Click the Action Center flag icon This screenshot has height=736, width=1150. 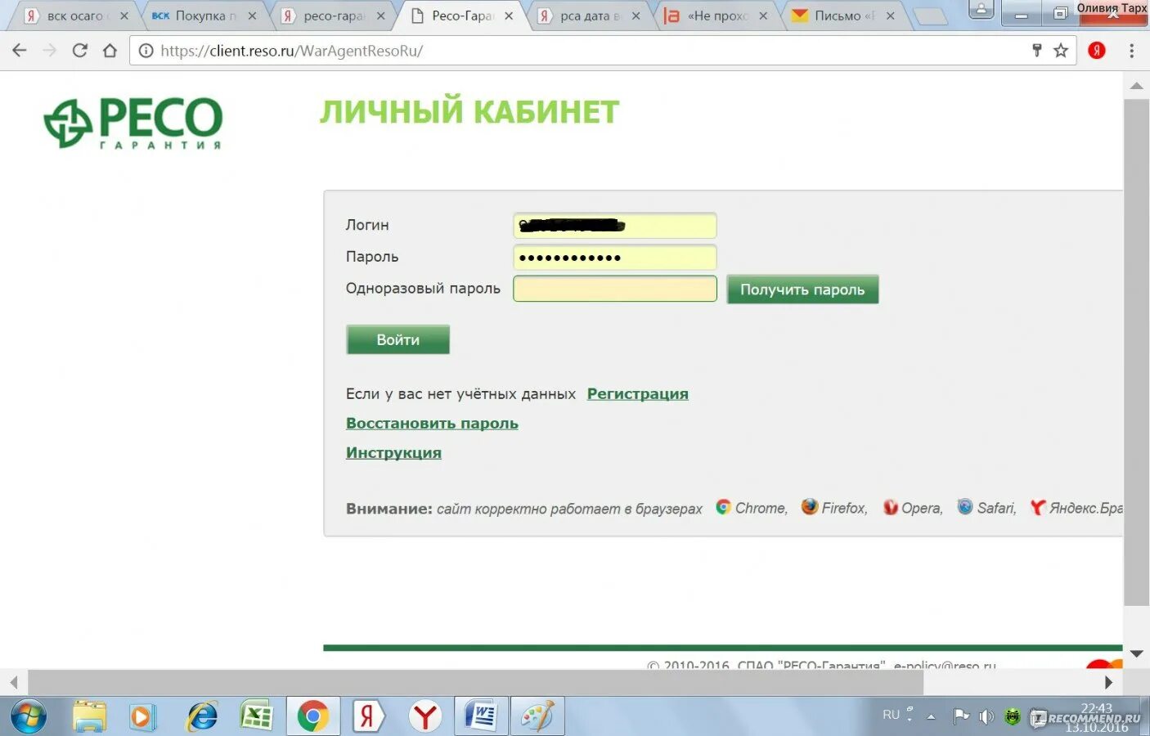(x=961, y=716)
